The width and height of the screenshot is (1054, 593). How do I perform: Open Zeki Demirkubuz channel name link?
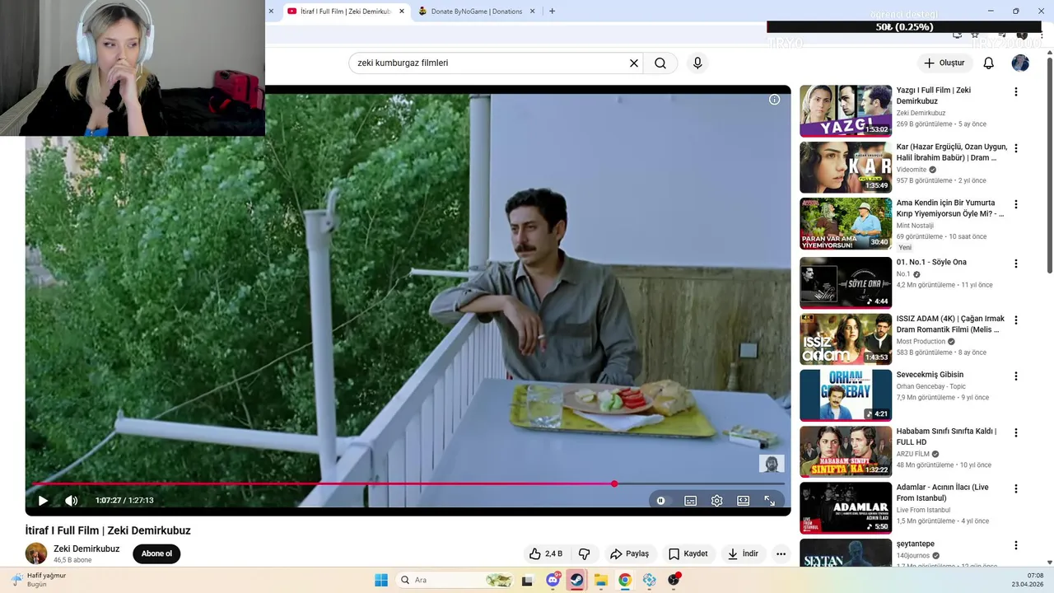[86, 549]
